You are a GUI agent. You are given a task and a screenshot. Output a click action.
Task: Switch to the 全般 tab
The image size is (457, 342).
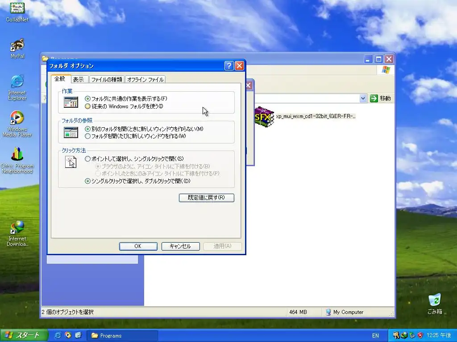(60, 79)
